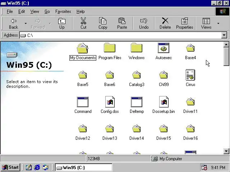Open Properties from the toolbar
The height and width of the screenshot is (172, 230).
(x=184, y=23)
